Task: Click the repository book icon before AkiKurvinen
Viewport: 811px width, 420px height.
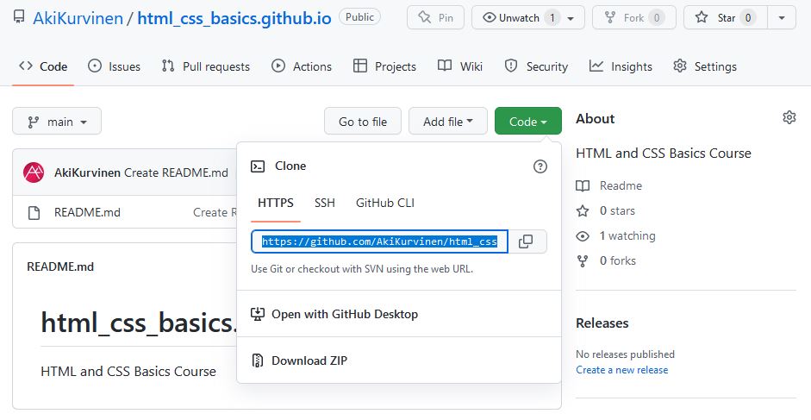Action: tap(19, 17)
